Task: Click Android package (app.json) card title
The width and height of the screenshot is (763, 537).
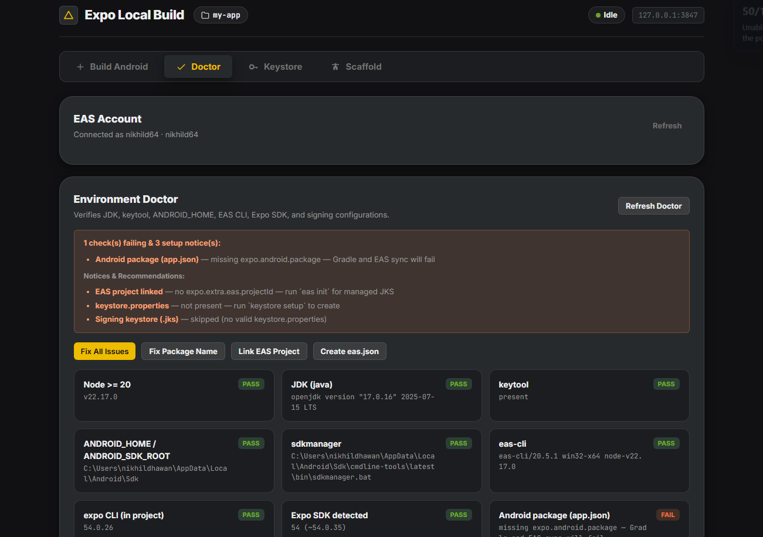Action: (554, 516)
